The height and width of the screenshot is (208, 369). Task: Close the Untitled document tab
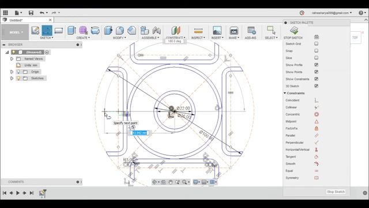[x=50, y=20]
